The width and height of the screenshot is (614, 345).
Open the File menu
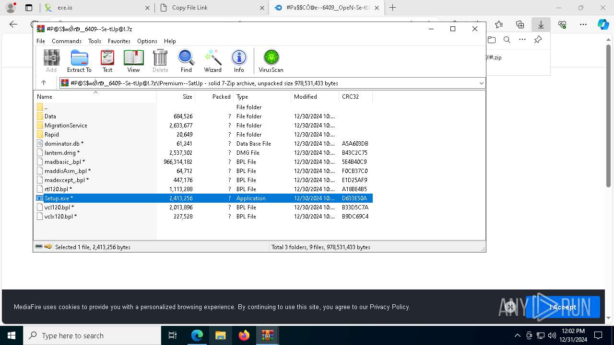pyautogui.click(x=41, y=41)
